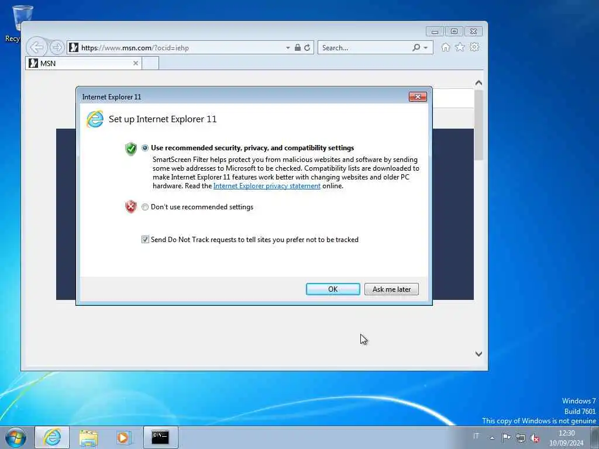Open the Windows Start menu orb
Screen dimensions: 599x449
coord(16,437)
